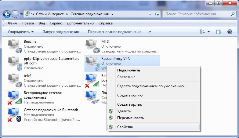
Task: Click the shield icon beside 'Удалить'
Action: 111,111
